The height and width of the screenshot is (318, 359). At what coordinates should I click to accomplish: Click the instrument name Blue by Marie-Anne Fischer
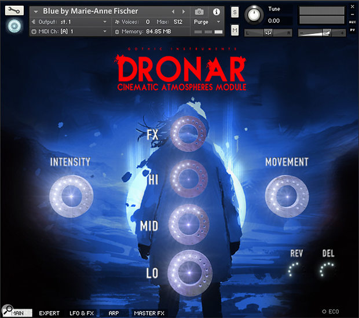tap(90, 11)
